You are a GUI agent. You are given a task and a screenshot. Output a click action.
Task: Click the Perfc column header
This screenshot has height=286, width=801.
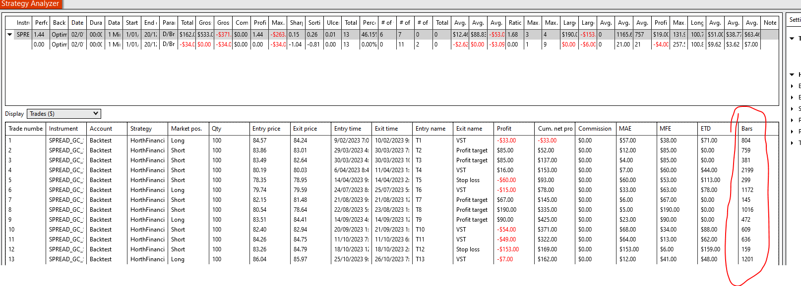42,23
